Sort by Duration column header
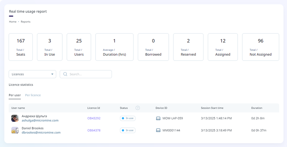This screenshot has height=147, width=287. click(257, 108)
